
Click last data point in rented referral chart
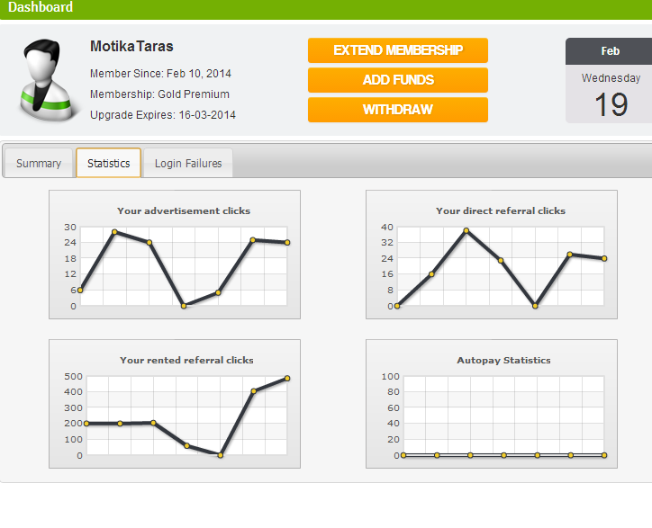point(287,378)
